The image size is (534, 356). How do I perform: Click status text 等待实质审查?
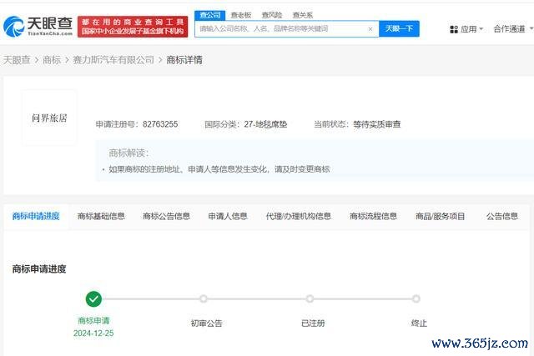[x=376, y=124]
